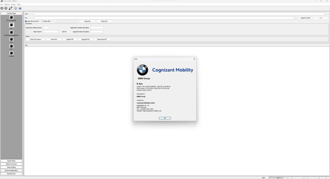Screen dimensions: 330x179
Task: Click into the FA file path field
Action: [164, 18]
